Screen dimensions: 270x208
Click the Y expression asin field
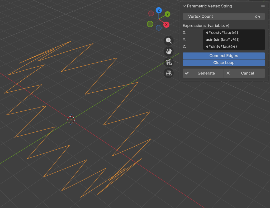234,39
